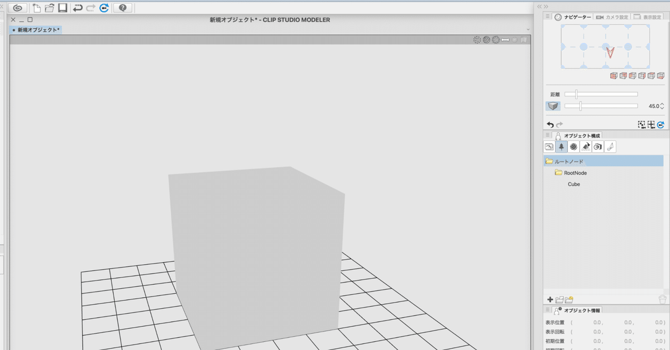This screenshot has height=350, width=670.
Task: Open help with the question mark icon
Action: pos(123,8)
